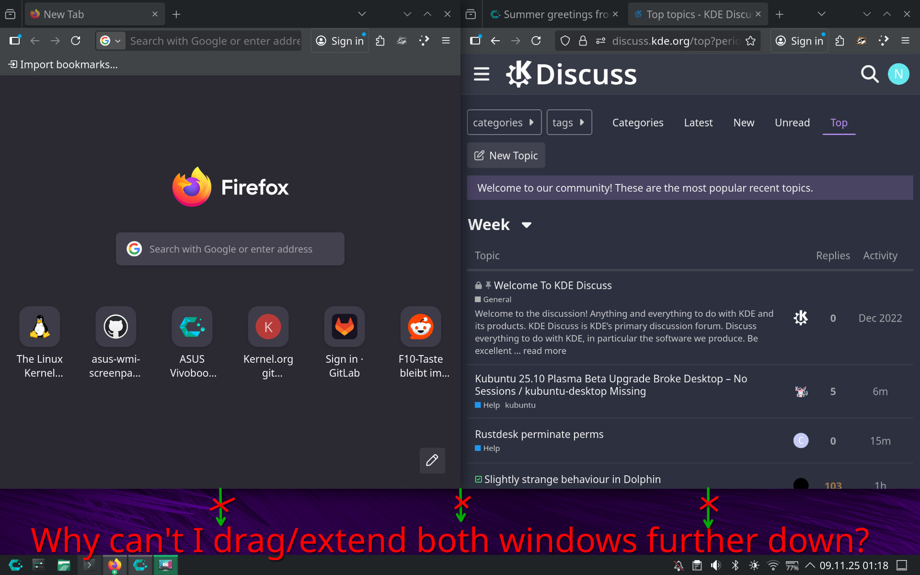
Task: Open the KDE Discuss search icon
Action: pos(869,74)
